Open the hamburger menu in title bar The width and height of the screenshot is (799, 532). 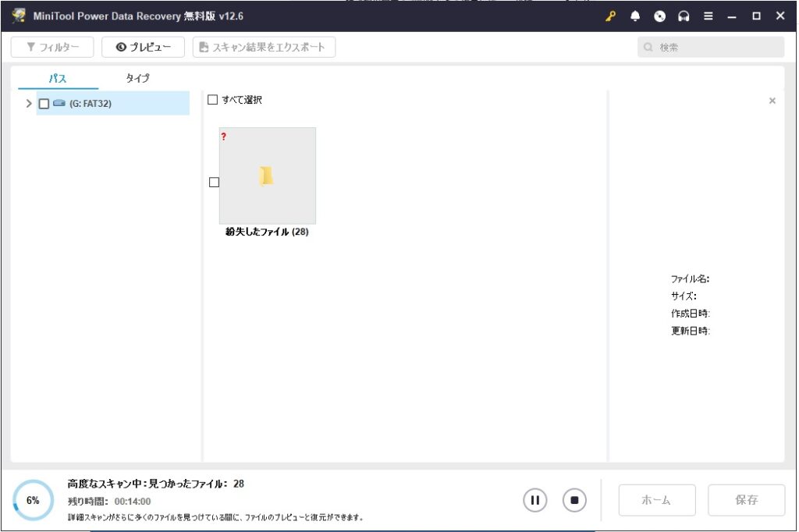[x=708, y=16]
